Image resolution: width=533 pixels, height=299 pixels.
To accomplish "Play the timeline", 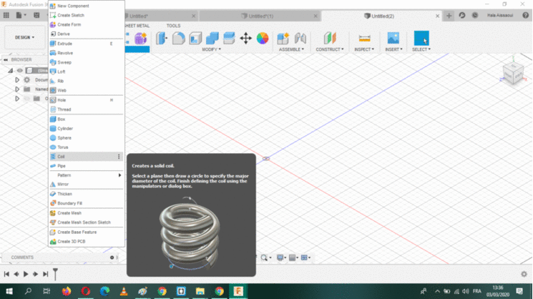I will (26, 274).
